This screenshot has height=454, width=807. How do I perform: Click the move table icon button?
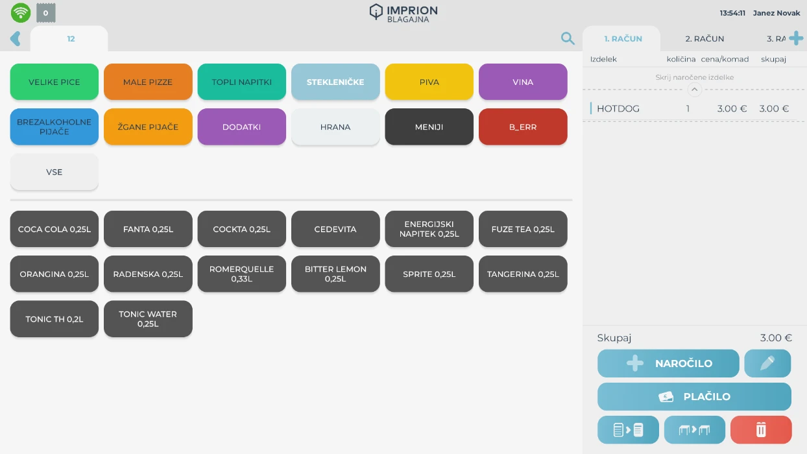tap(694, 429)
